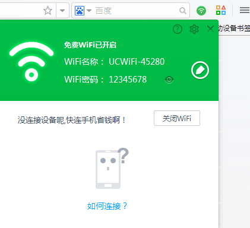Edit WiFi name and password pencil icon

click(200, 70)
